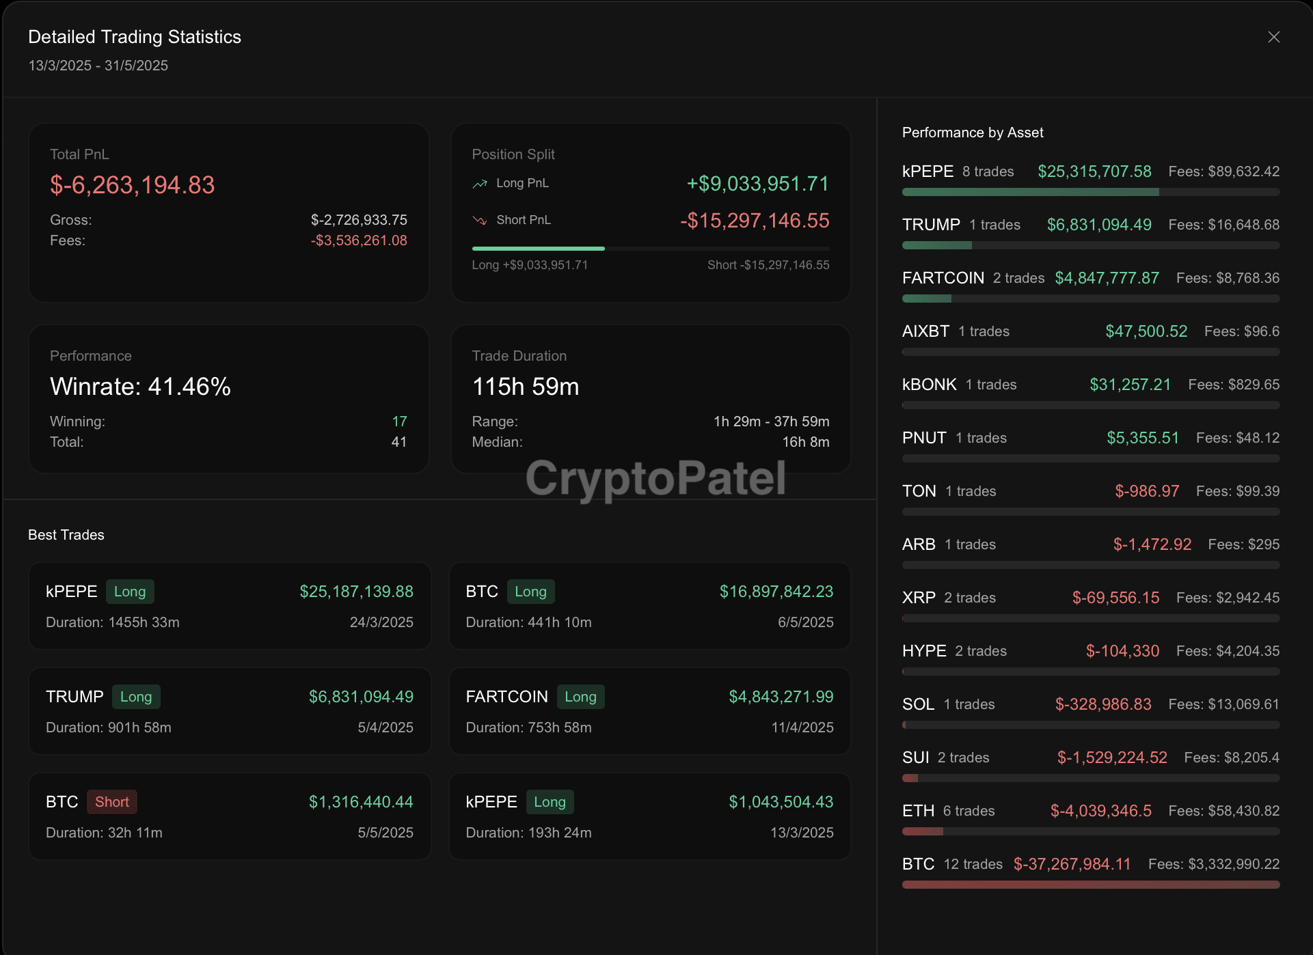Image resolution: width=1313 pixels, height=955 pixels.
Task: Select the ETH 6 trades asset row
Action: (x=1090, y=811)
